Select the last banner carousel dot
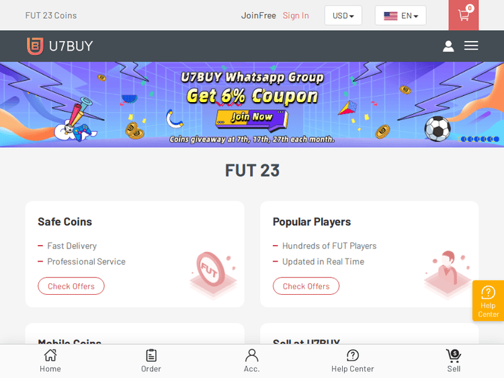504x378 pixels. pyautogui.click(x=497, y=139)
